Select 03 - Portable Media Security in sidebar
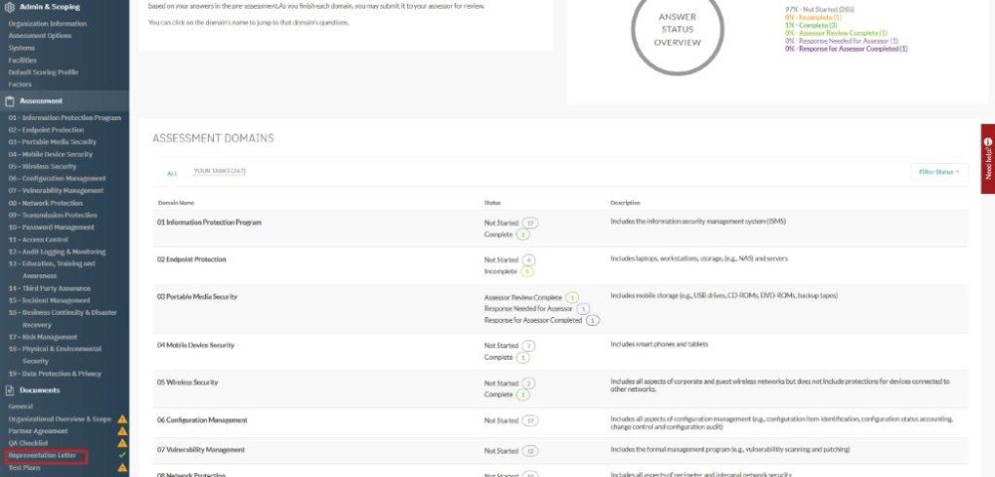The image size is (995, 477). [x=53, y=142]
